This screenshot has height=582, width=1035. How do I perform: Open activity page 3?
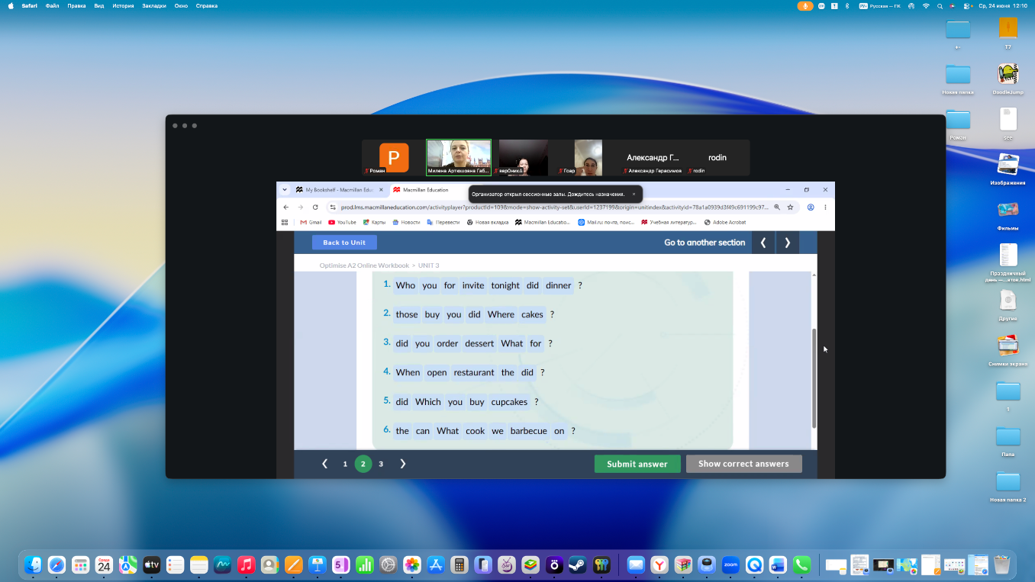381,464
